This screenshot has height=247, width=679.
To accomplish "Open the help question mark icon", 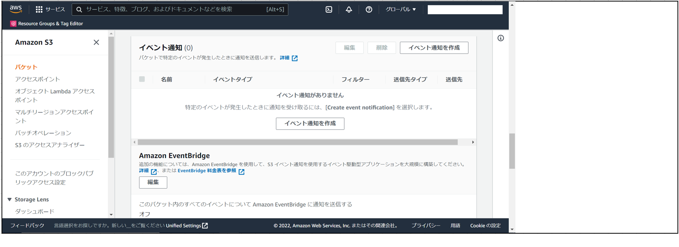I will tap(369, 10).
